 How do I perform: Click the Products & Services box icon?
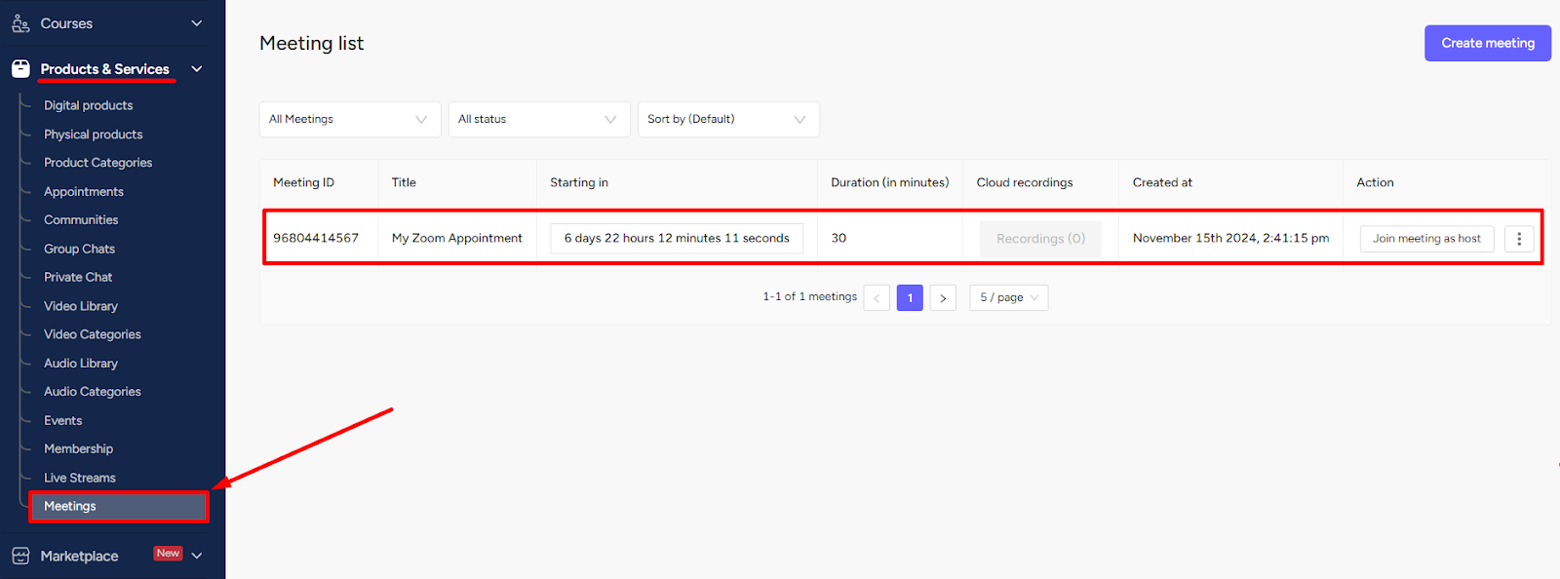click(20, 69)
